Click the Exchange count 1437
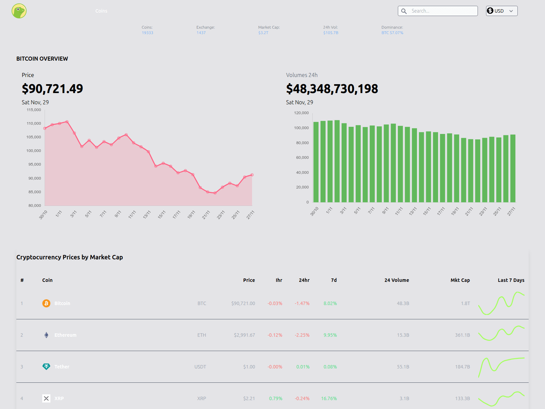Viewport: 545px width, 409px height. [x=201, y=33]
